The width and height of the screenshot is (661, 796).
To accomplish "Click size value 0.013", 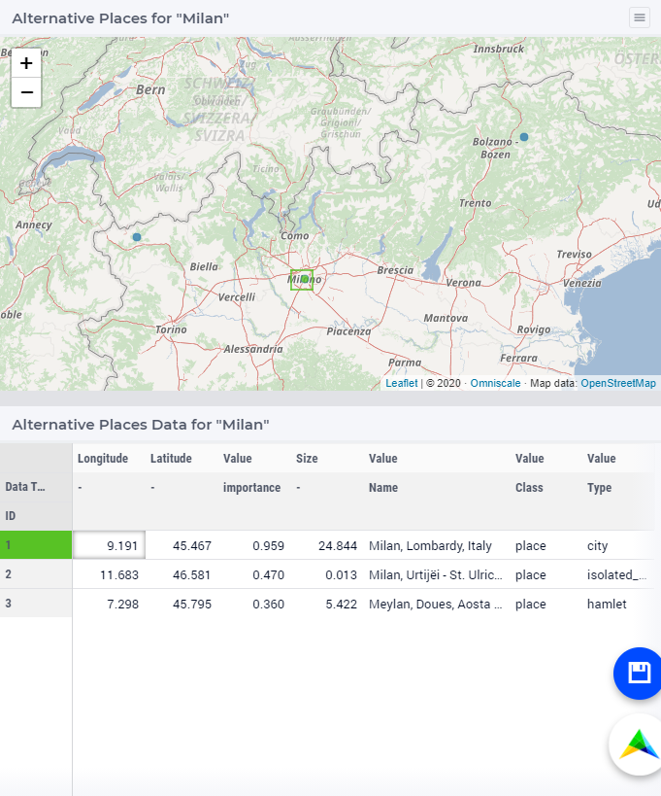I will [x=328, y=574].
